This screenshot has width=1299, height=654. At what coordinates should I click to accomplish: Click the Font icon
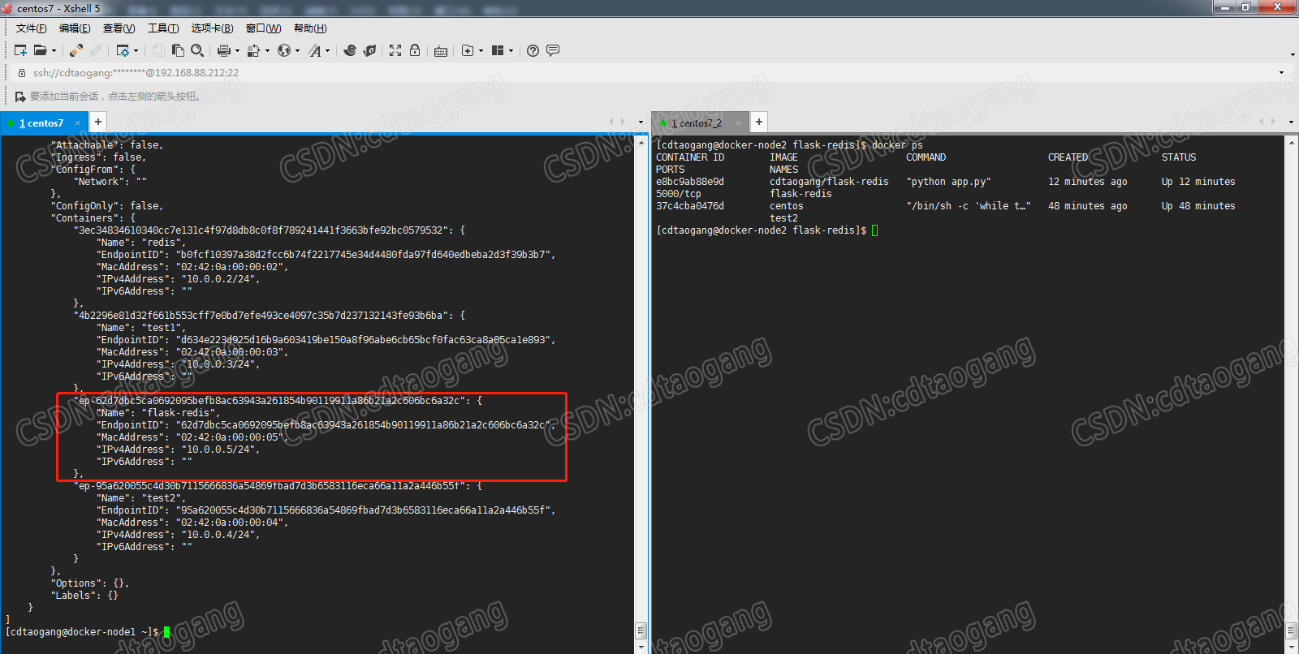point(315,50)
